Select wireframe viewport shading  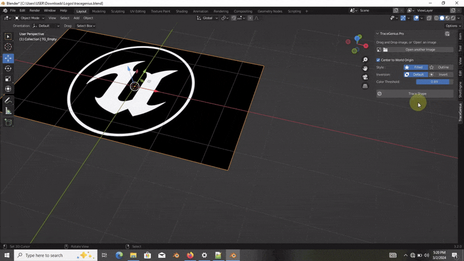pos(436,18)
